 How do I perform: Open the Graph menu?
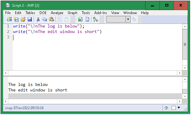(x=73, y=13)
